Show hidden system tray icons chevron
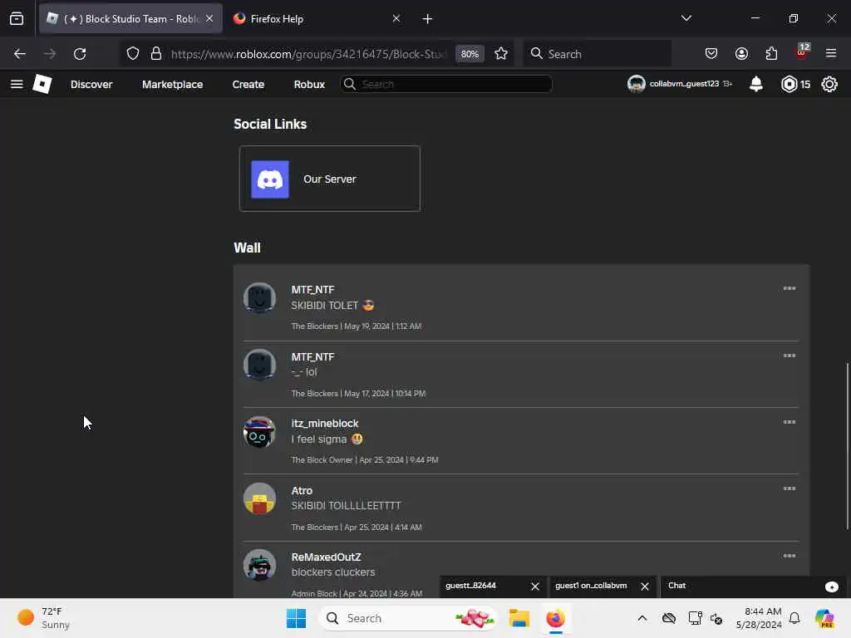Image resolution: width=851 pixels, height=638 pixels. [x=642, y=618]
